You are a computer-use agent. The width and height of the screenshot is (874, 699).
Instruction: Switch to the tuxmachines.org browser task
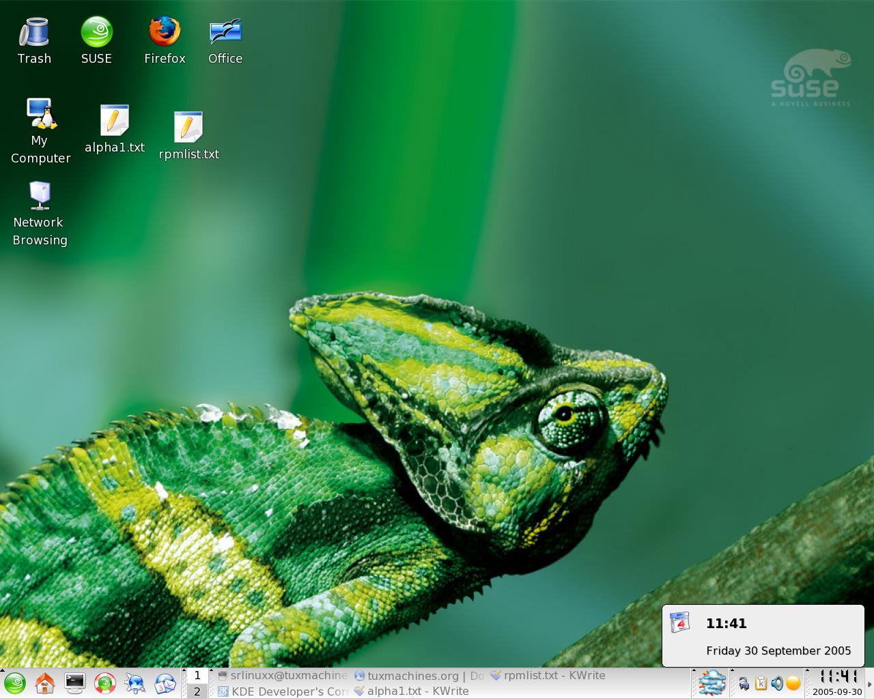pos(419,675)
